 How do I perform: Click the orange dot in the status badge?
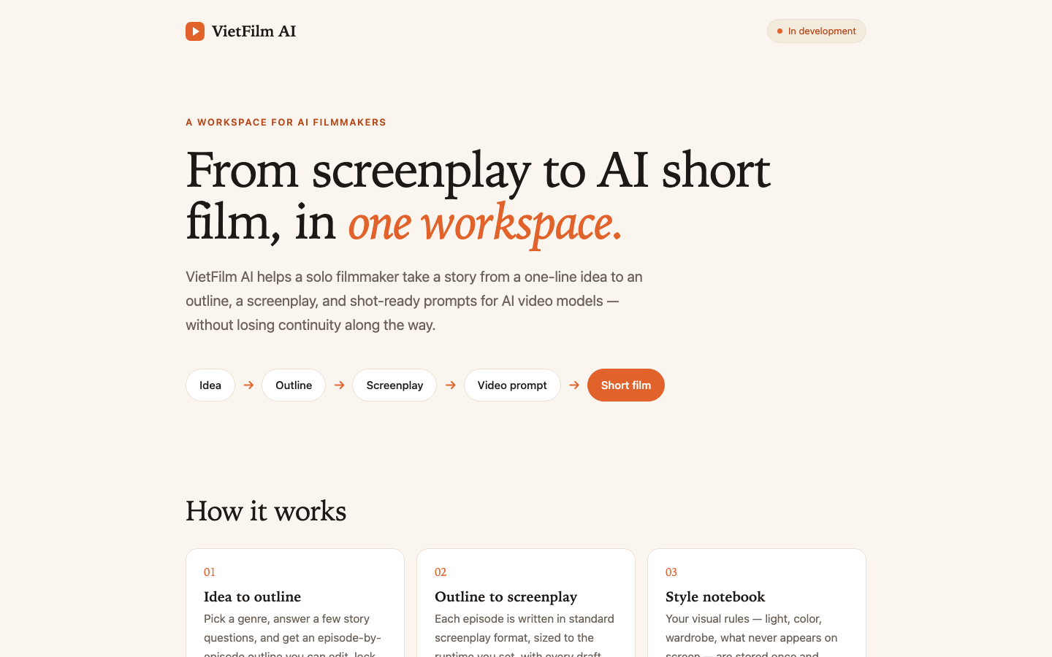click(780, 31)
